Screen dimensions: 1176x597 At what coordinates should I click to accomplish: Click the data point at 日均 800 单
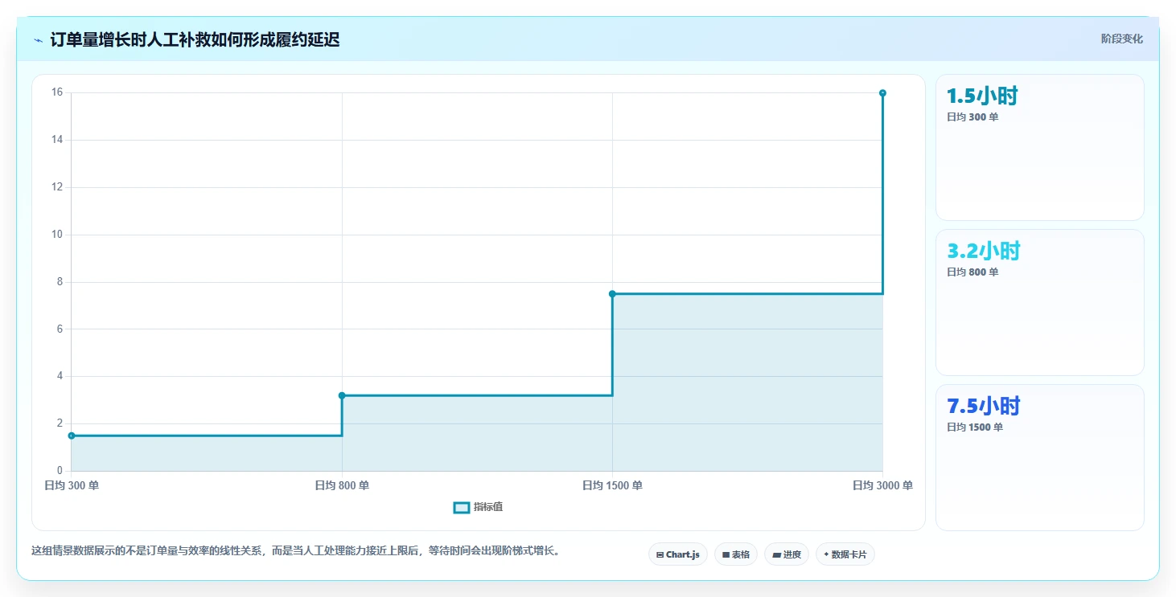(342, 395)
